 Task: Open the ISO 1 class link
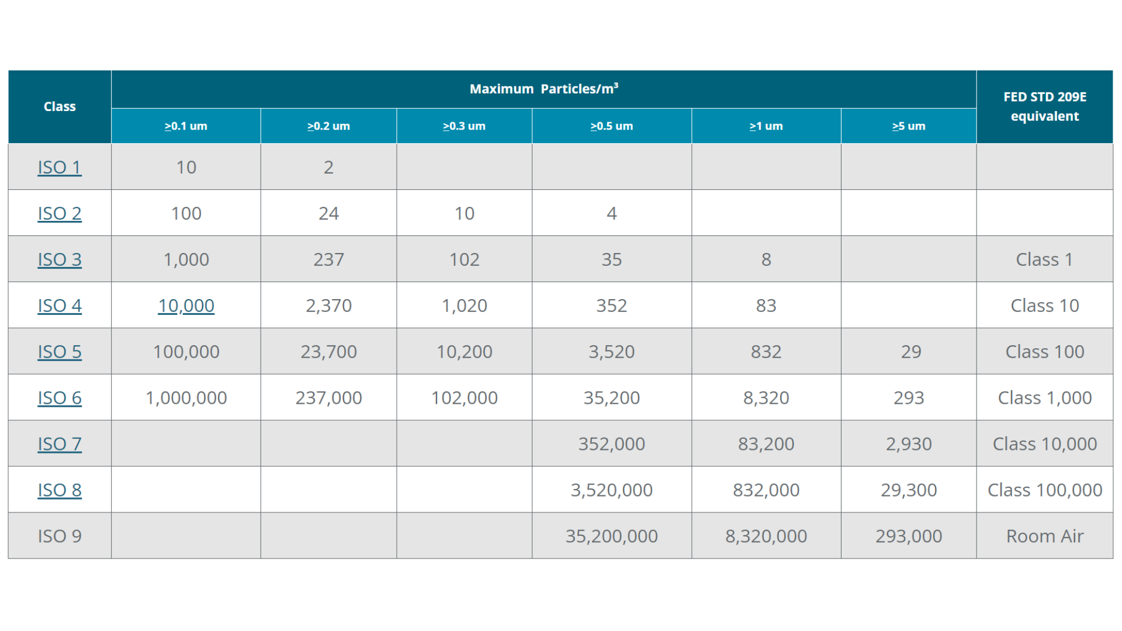point(60,167)
